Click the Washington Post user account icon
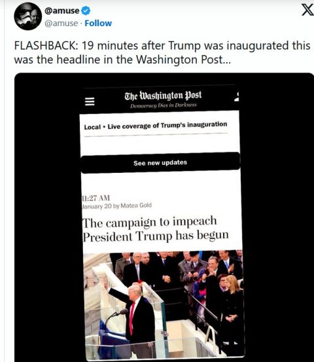This screenshot has height=362, width=314. pyautogui.click(x=237, y=96)
